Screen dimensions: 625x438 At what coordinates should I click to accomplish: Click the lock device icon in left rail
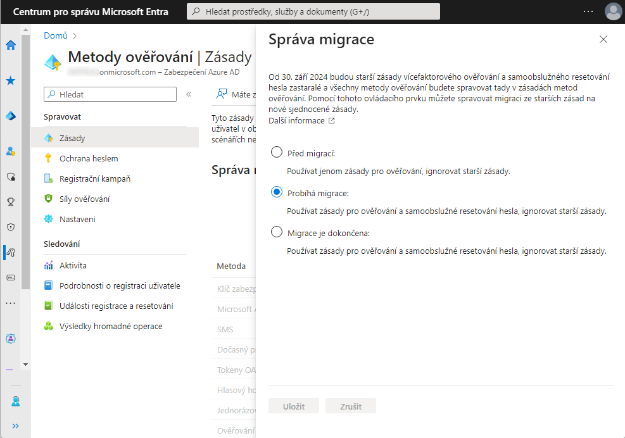(x=11, y=177)
